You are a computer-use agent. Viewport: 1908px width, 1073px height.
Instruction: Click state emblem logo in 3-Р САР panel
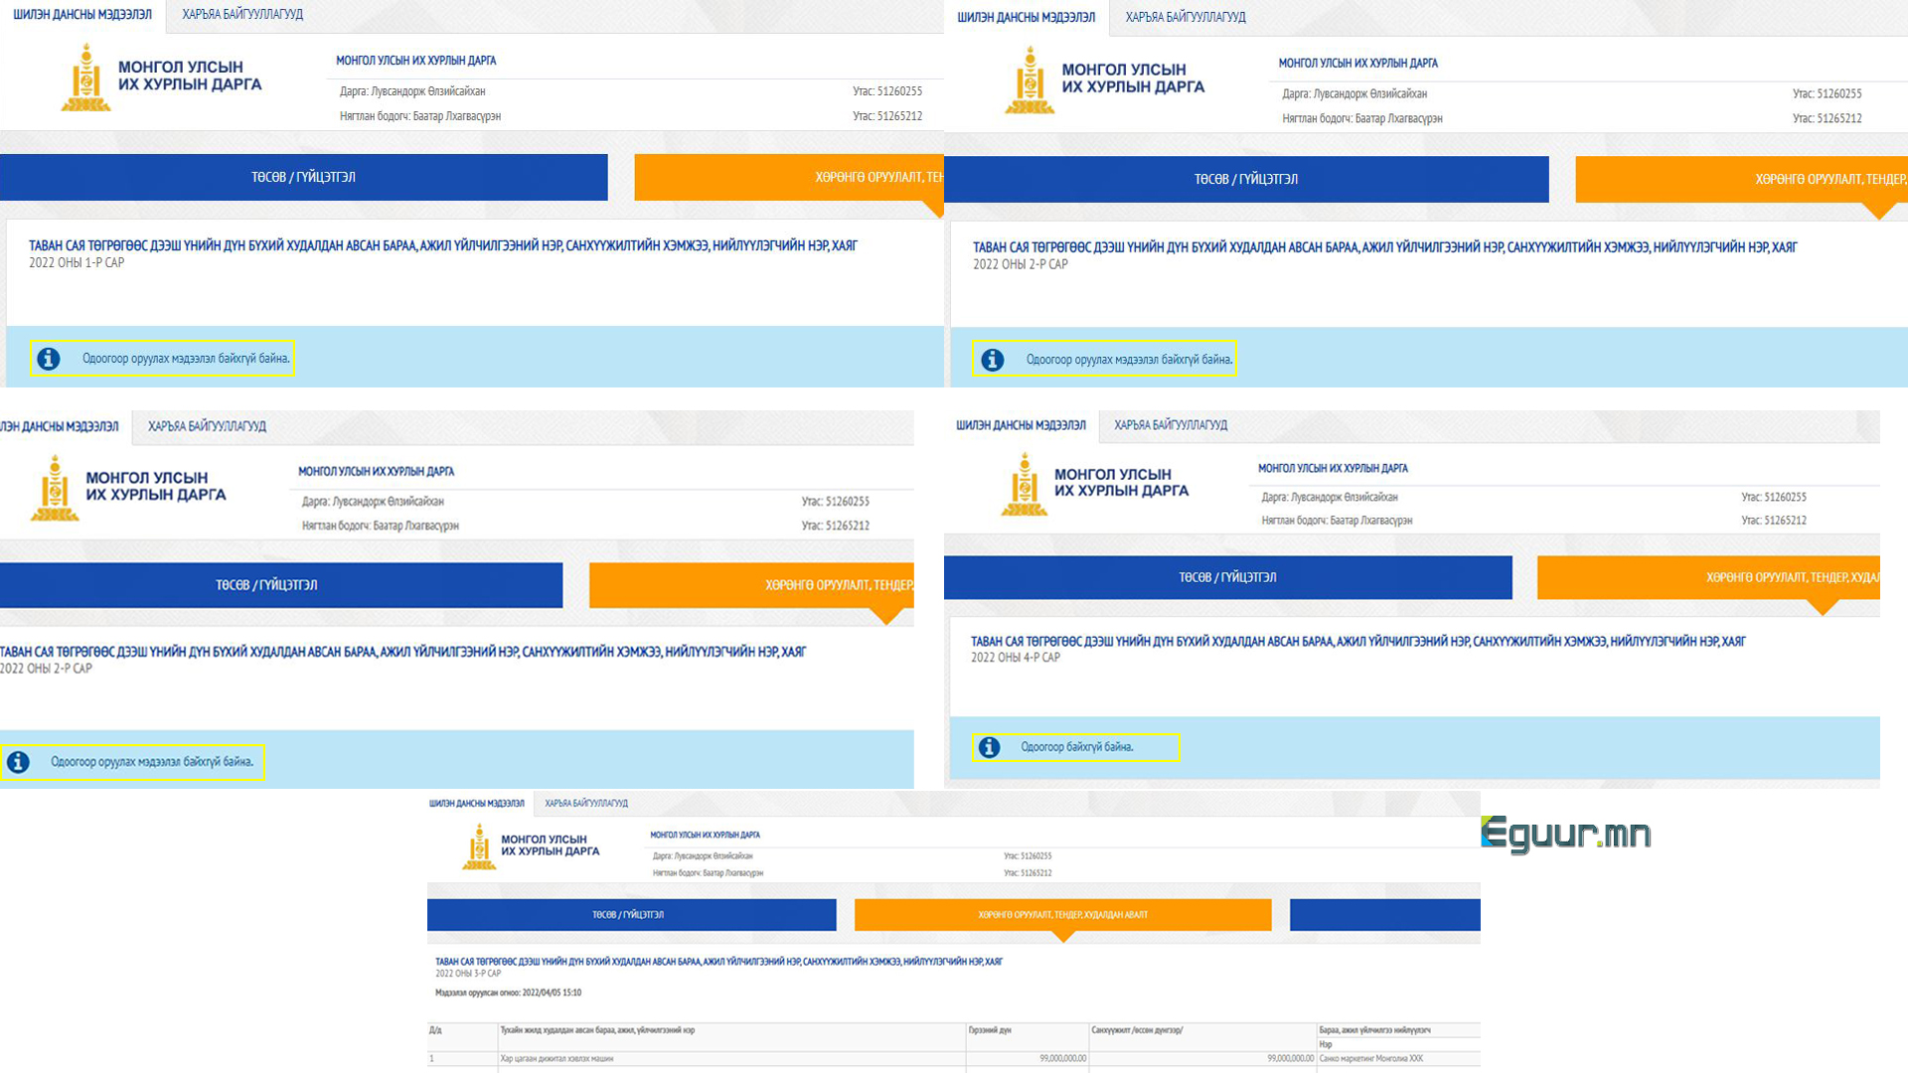479,848
